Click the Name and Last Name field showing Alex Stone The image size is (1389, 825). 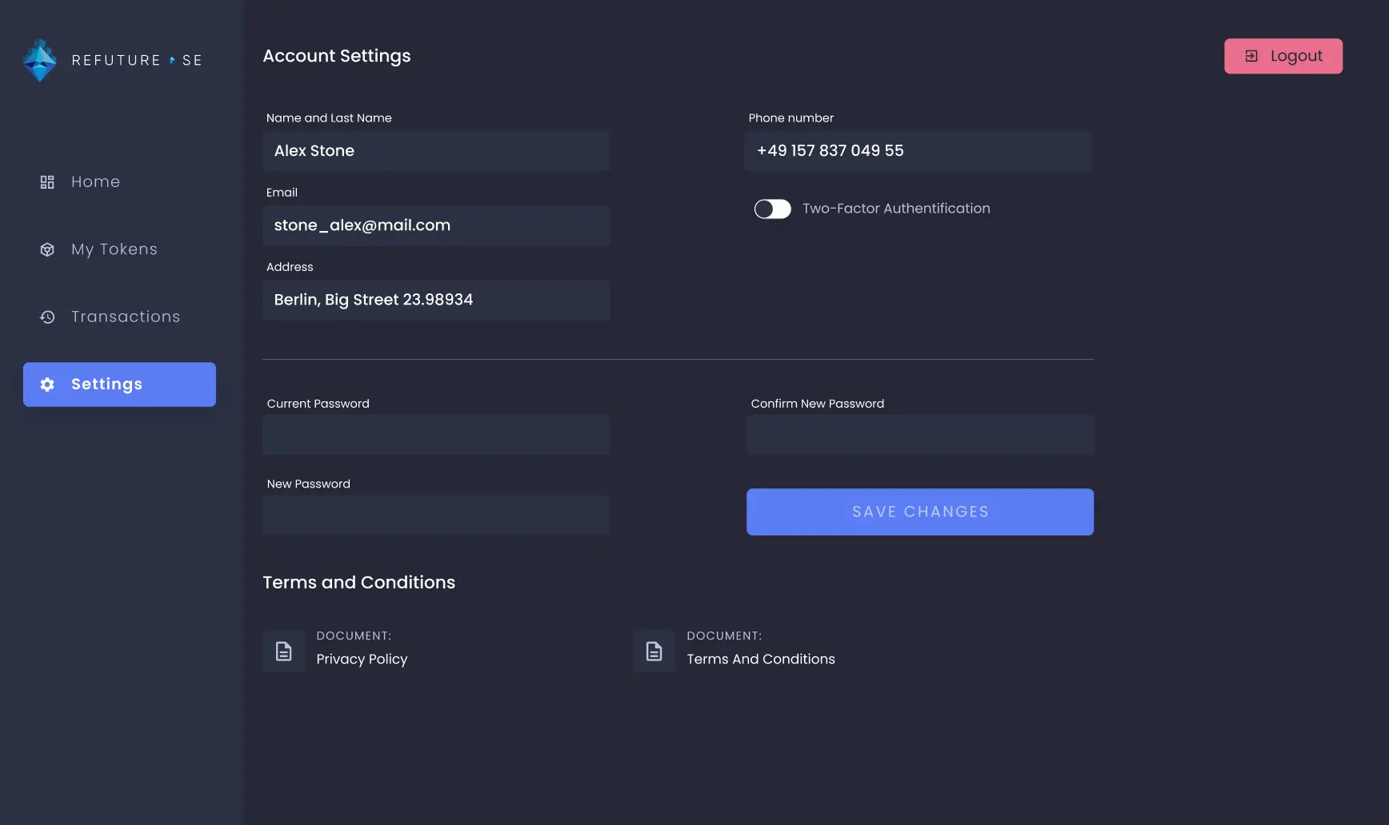[436, 151]
